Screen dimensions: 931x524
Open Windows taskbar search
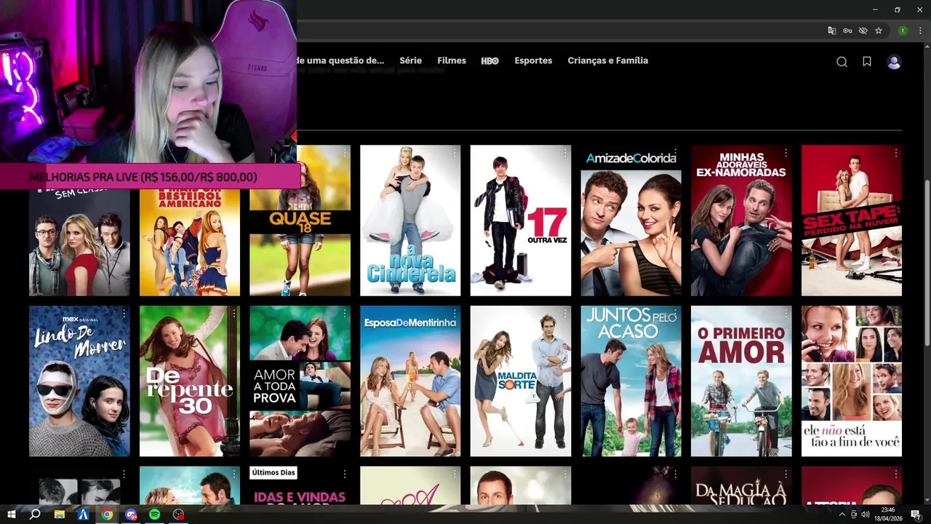click(x=35, y=515)
